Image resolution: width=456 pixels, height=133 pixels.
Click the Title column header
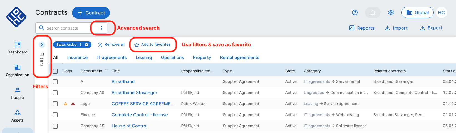(116, 71)
